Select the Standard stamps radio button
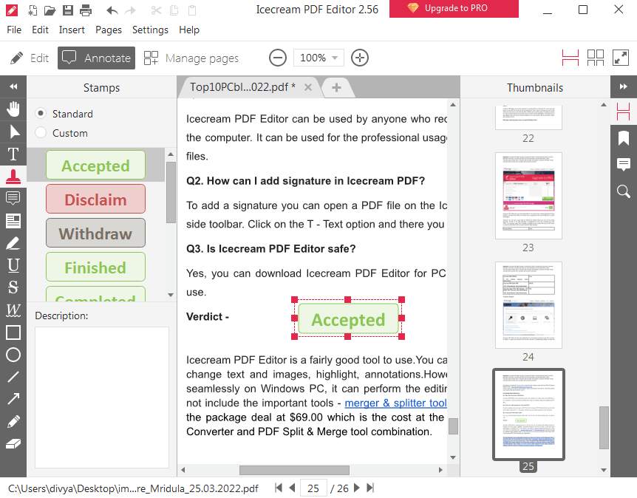637x498 pixels. [x=41, y=113]
